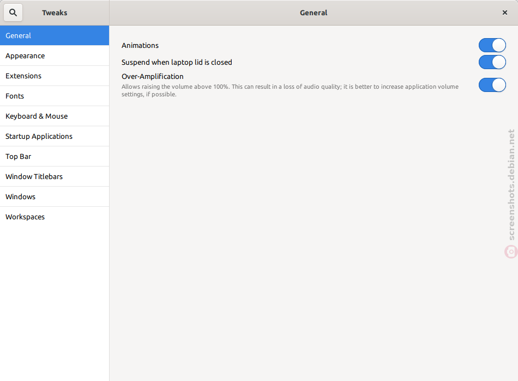Open the Appearance section
This screenshot has width=518, height=381.
click(55, 56)
